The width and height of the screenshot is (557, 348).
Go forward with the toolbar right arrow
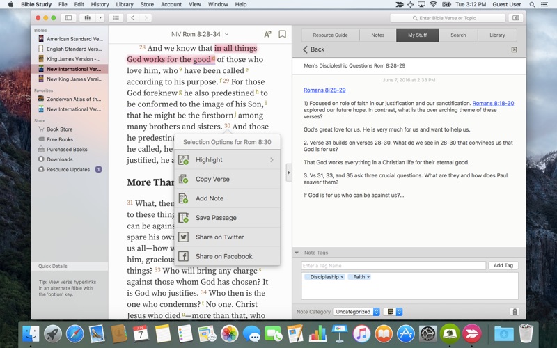tap(146, 18)
